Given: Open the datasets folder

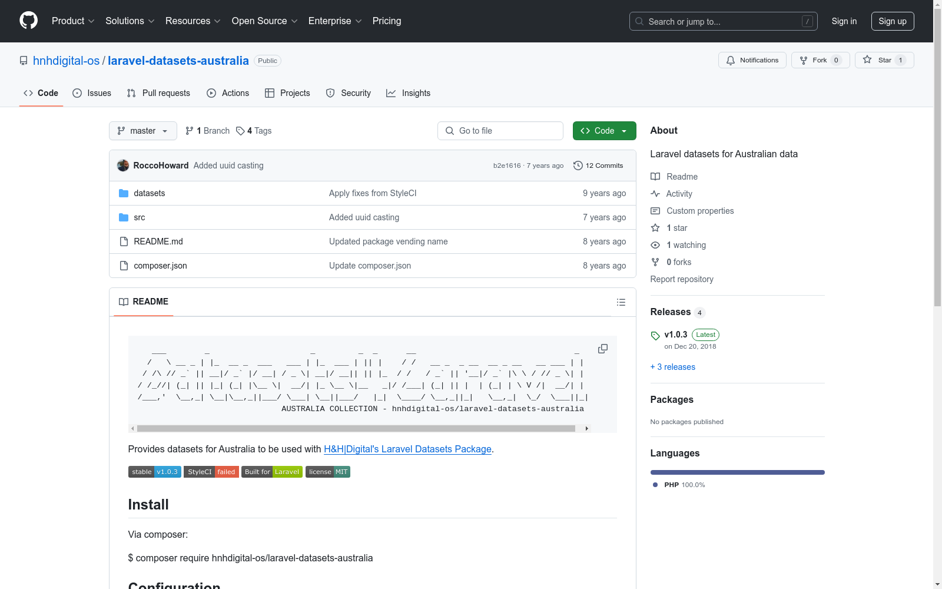Looking at the screenshot, I should pos(150,193).
